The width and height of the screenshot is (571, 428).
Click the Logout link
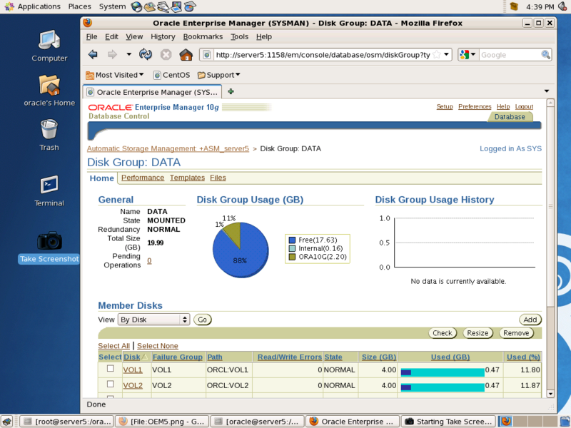point(524,106)
